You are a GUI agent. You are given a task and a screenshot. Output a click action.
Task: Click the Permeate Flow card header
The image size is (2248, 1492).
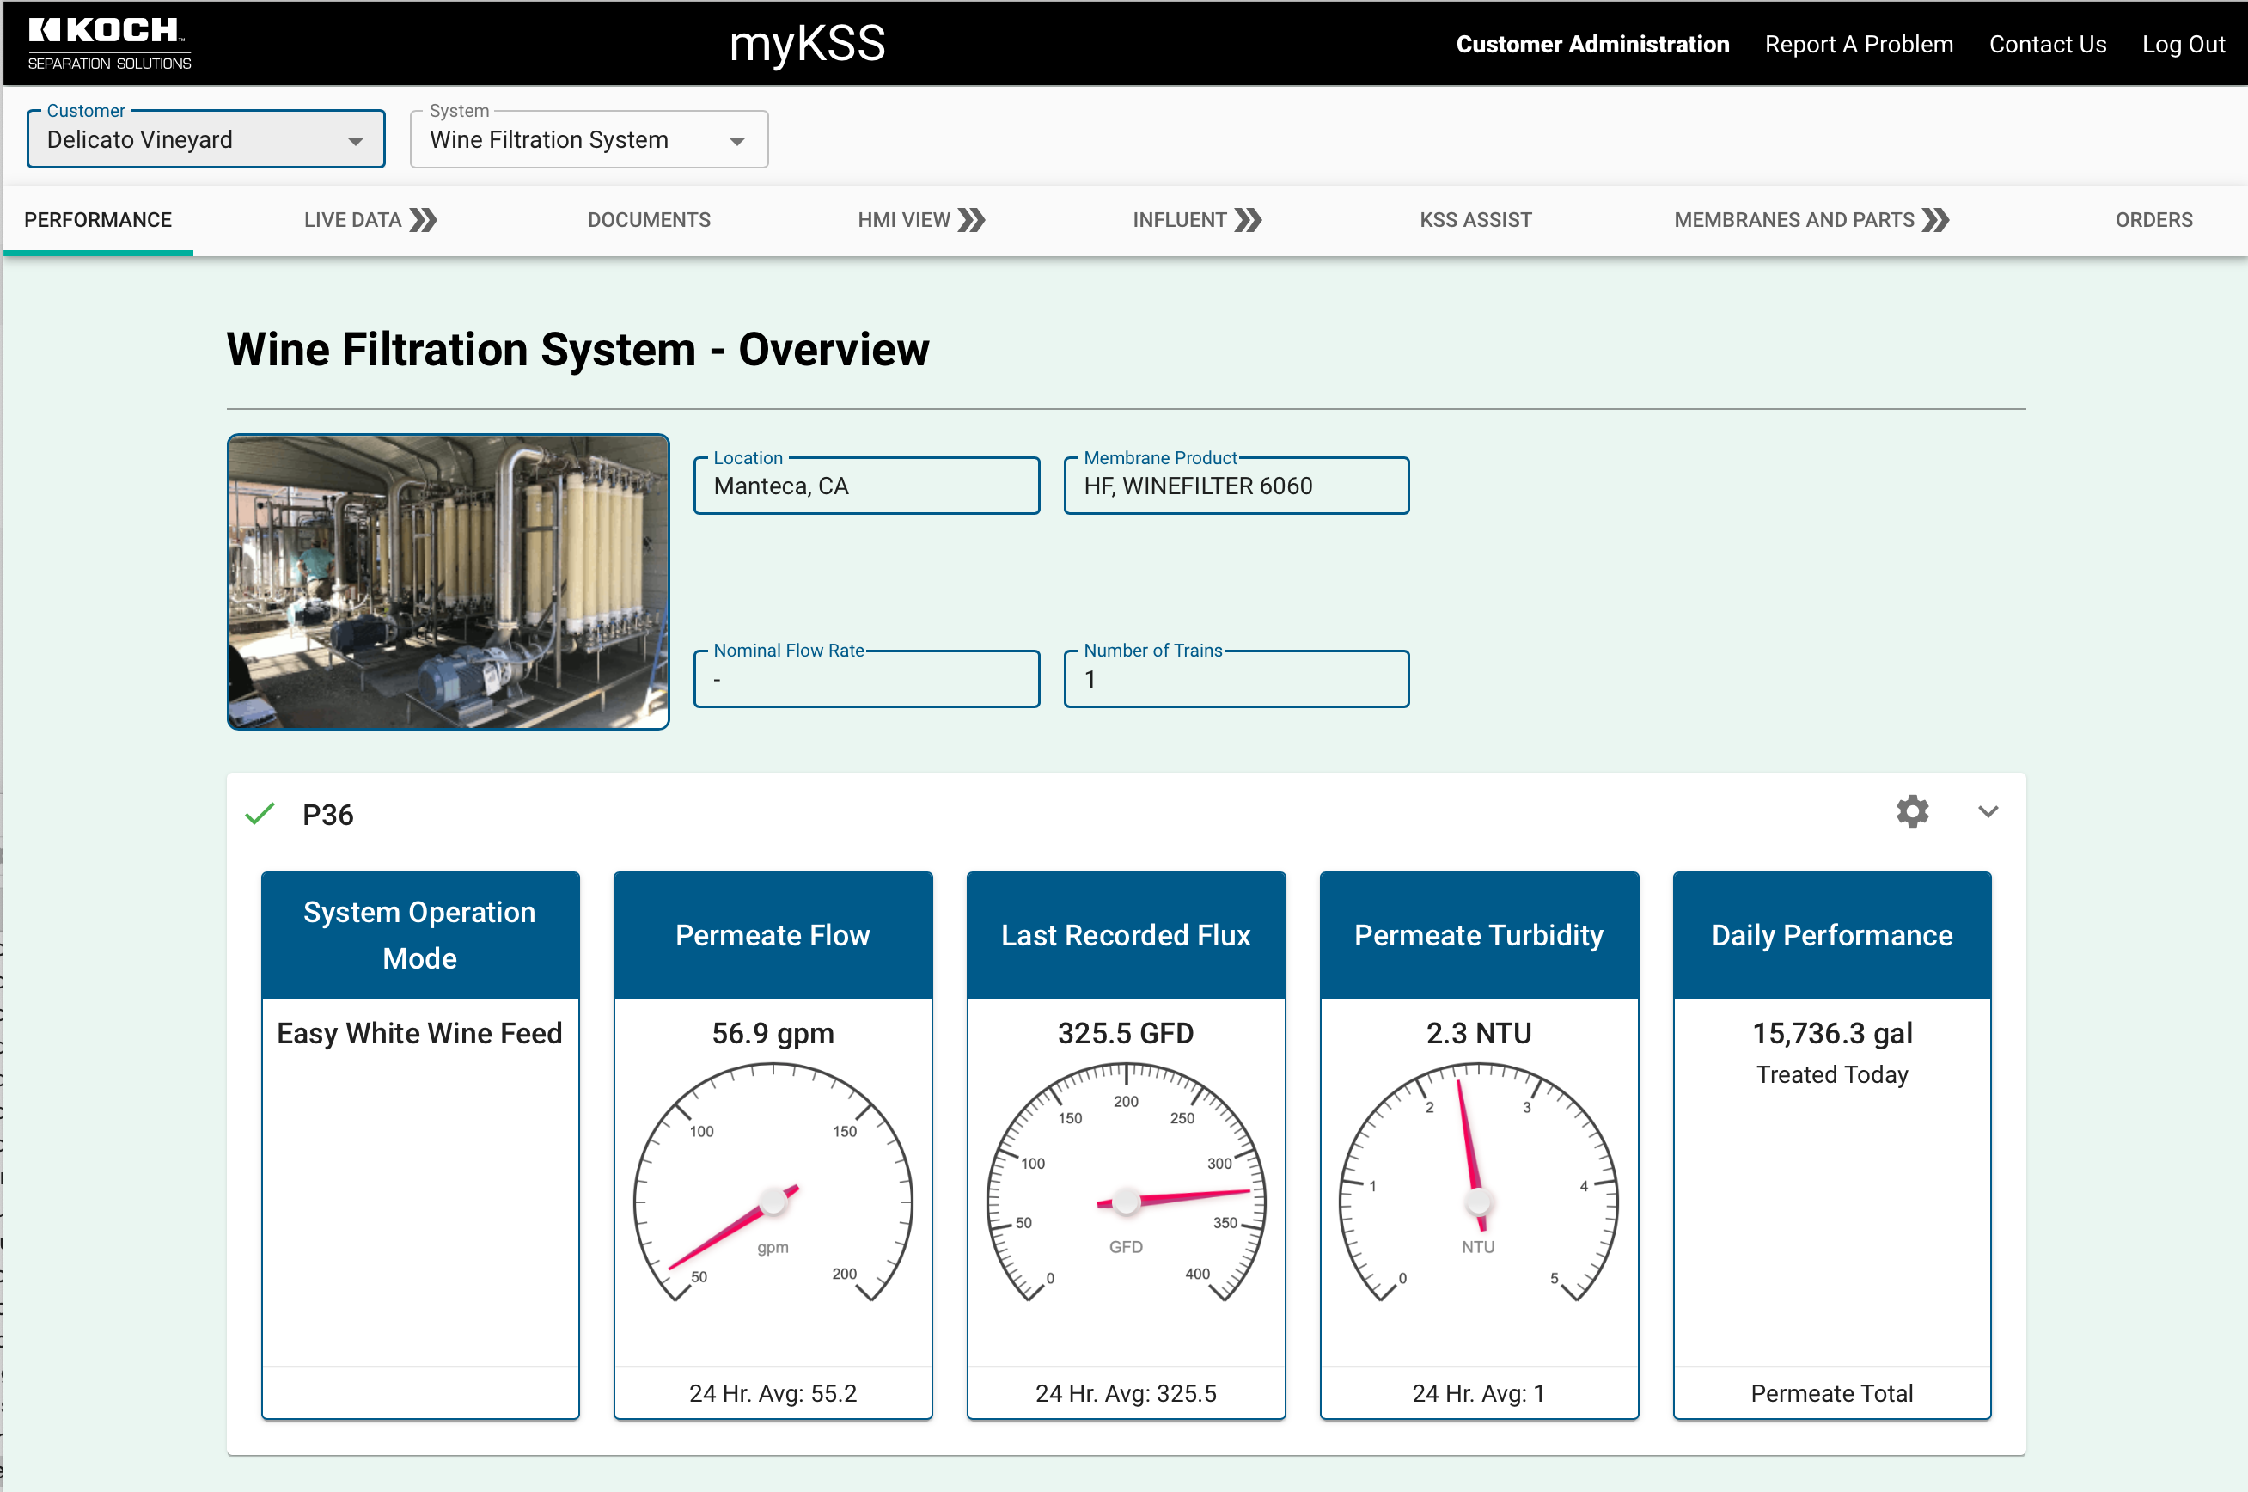(773, 934)
